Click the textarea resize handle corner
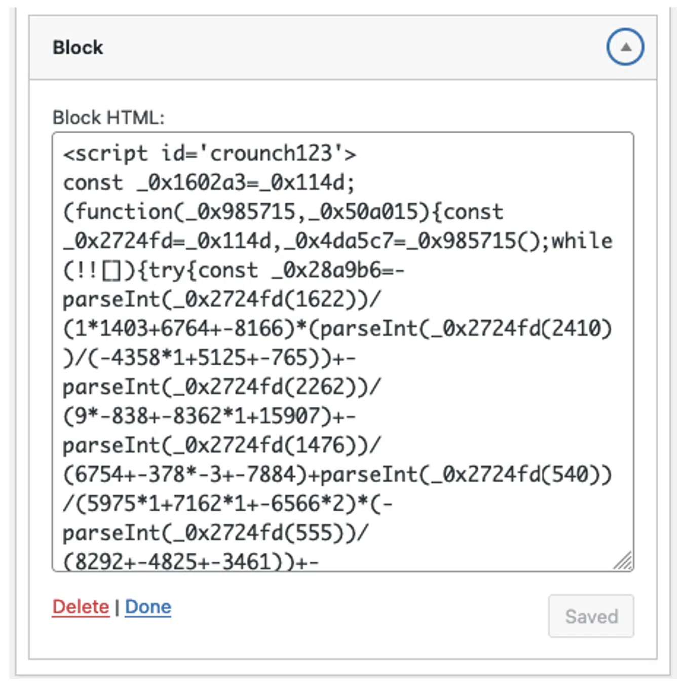The height and width of the screenshot is (688, 684). pyautogui.click(x=624, y=561)
